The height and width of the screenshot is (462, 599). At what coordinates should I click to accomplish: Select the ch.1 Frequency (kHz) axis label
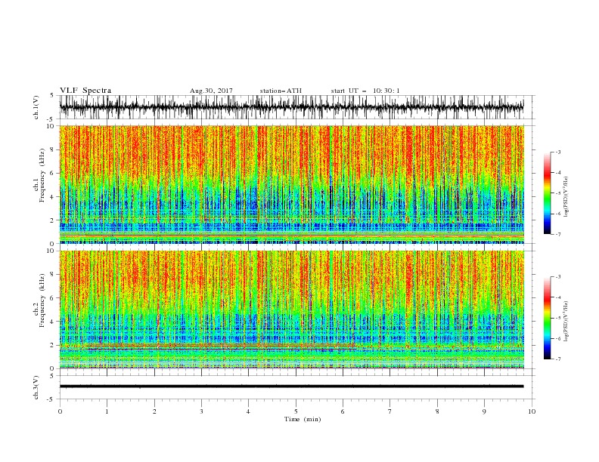pyautogui.click(x=39, y=174)
